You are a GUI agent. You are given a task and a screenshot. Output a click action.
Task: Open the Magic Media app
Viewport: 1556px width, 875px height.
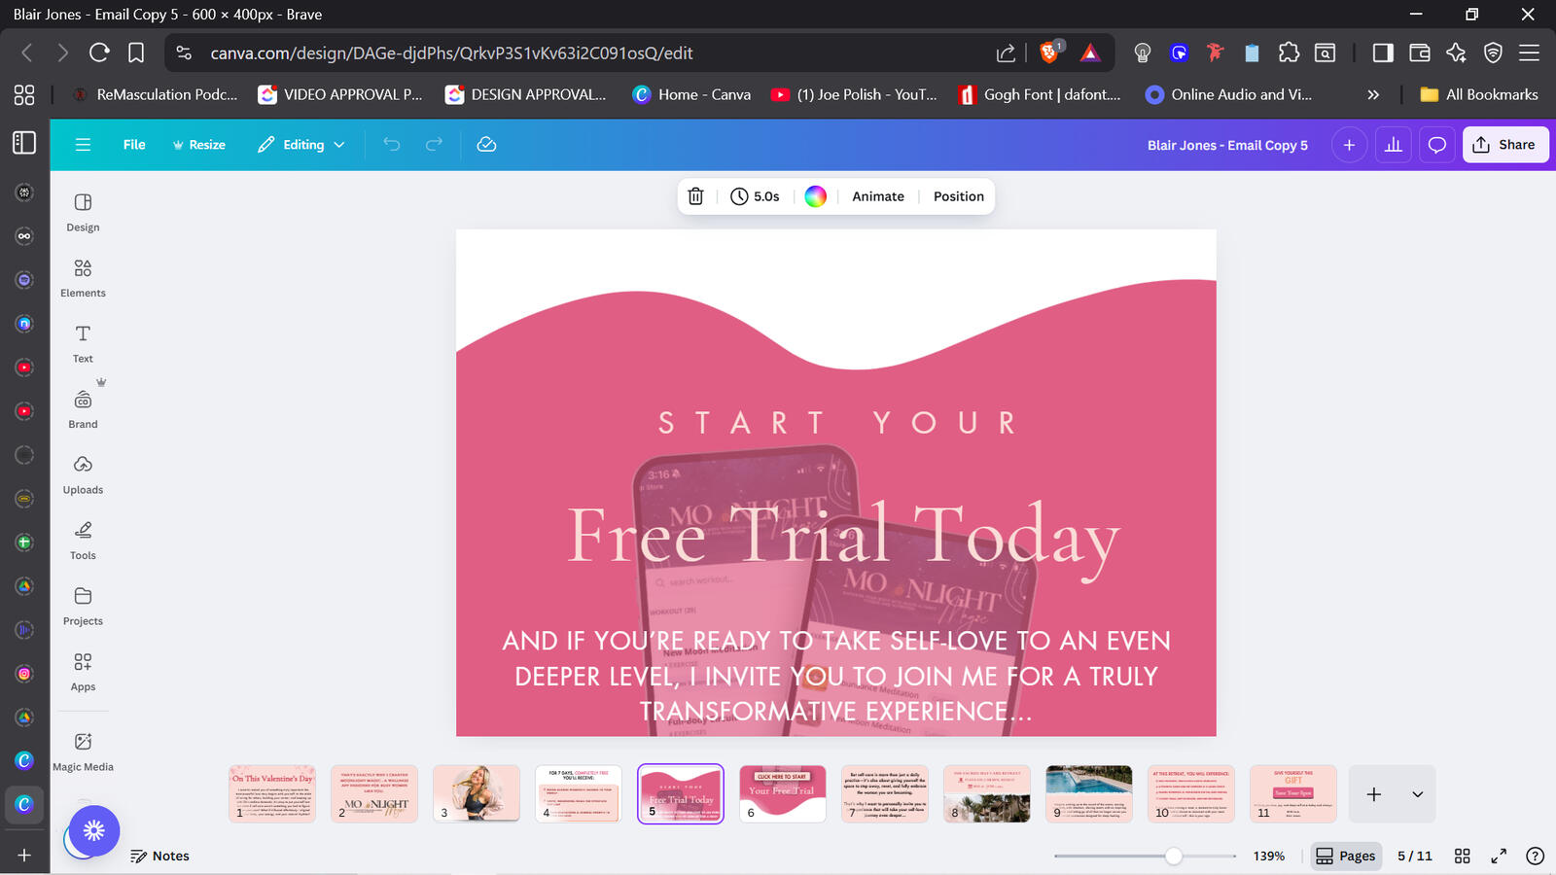coord(83,752)
